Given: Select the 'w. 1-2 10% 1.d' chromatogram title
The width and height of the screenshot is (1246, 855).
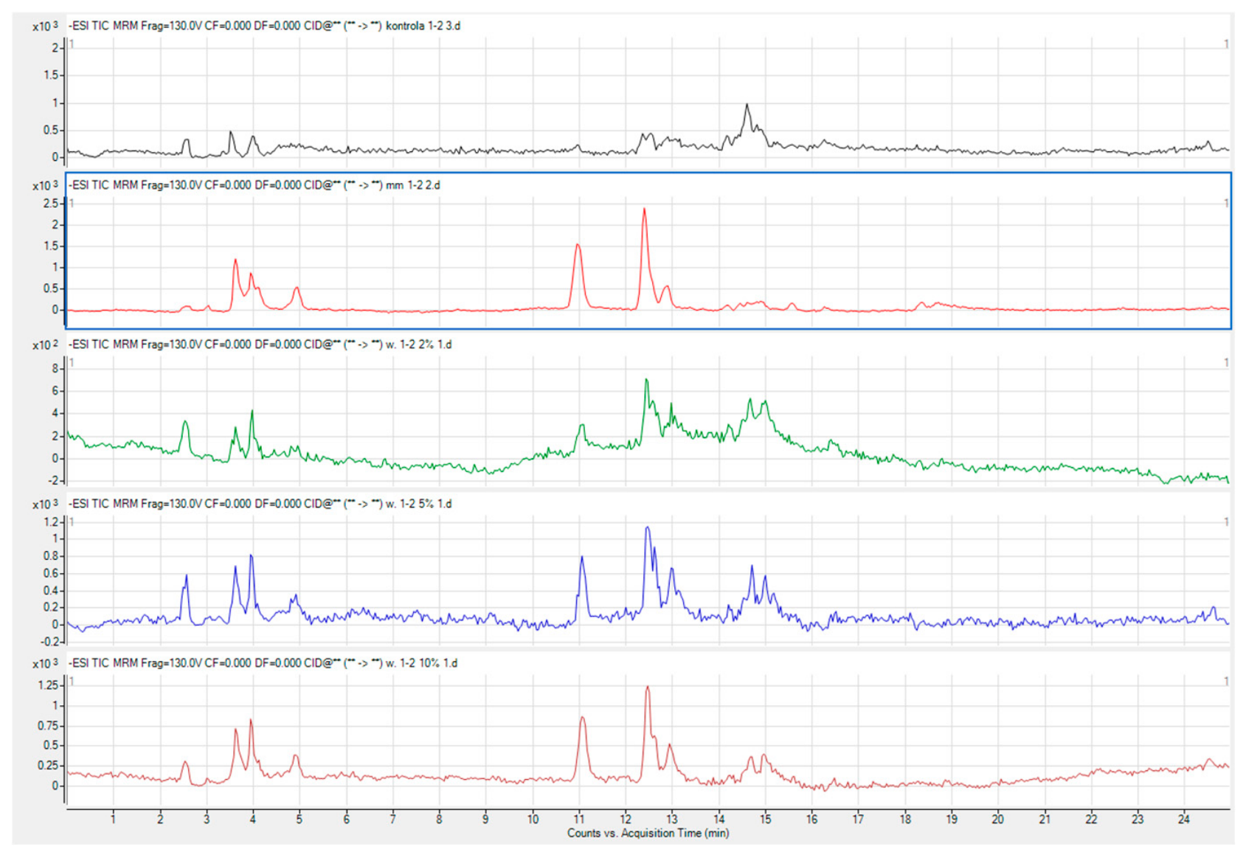Looking at the screenshot, I should point(263,663).
